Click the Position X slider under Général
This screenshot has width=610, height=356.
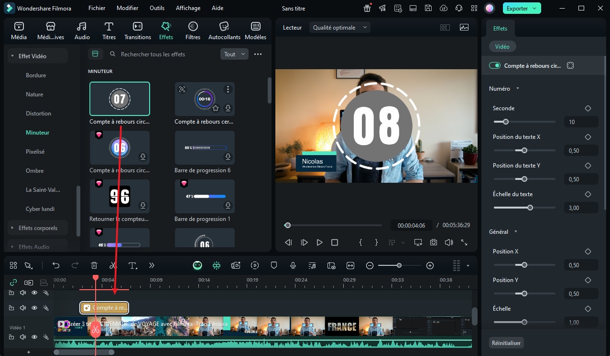tap(524, 265)
